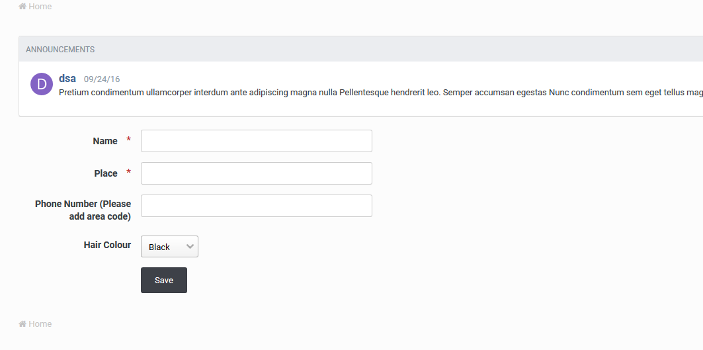Click the Phone Number field label
The width and height of the screenshot is (703, 350).
pos(83,210)
